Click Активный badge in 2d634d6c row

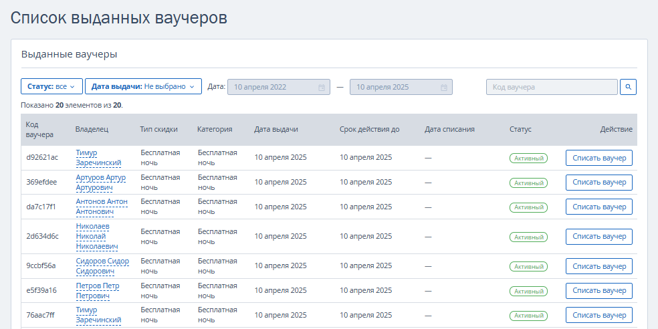pos(528,237)
